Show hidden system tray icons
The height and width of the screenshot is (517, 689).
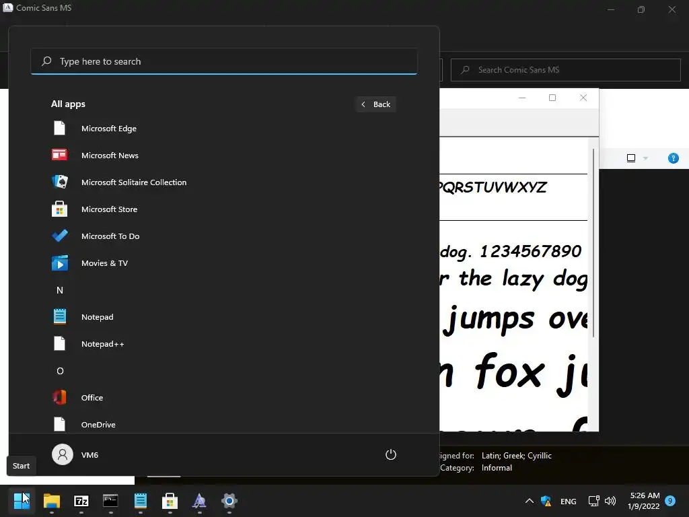(530, 501)
